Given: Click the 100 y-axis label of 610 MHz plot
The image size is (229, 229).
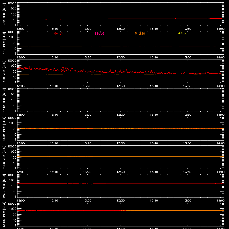Looking at the screenshot, I should point(14,71).
